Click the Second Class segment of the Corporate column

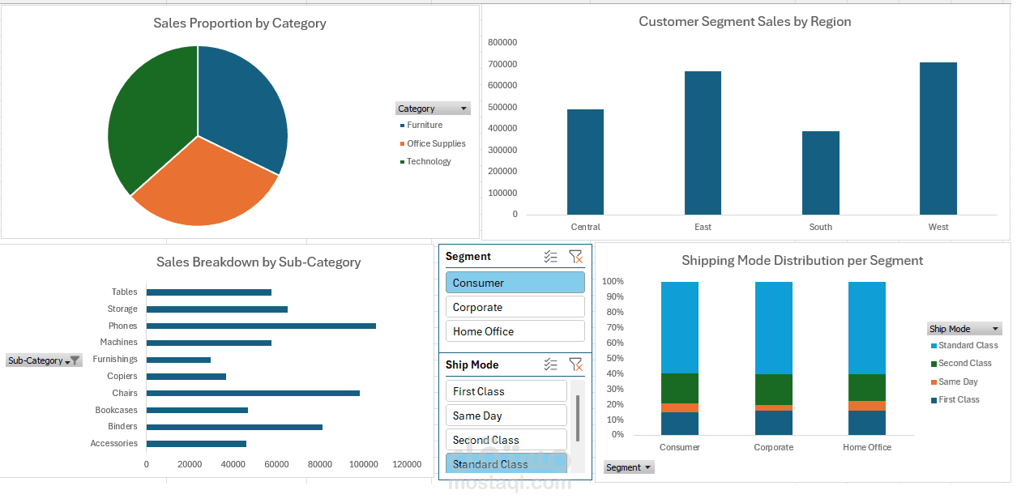click(774, 390)
